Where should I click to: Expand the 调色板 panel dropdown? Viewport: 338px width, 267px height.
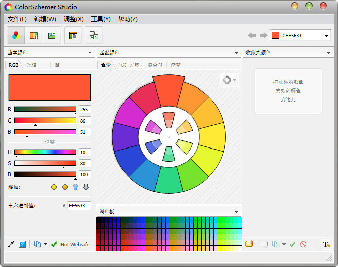click(236, 212)
